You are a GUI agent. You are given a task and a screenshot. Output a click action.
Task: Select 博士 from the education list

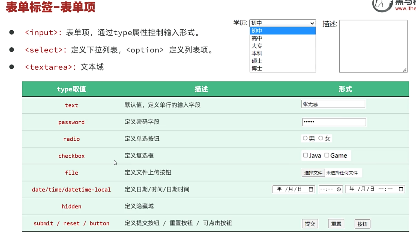pos(256,69)
